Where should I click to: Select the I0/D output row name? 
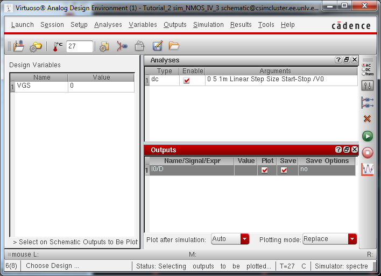click(x=192, y=170)
